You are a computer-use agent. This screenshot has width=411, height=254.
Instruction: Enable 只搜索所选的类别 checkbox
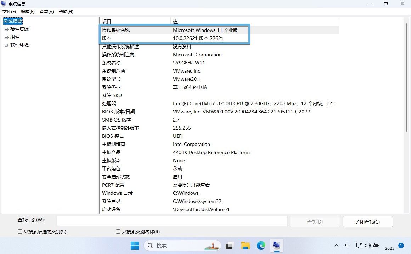[x=20, y=232]
